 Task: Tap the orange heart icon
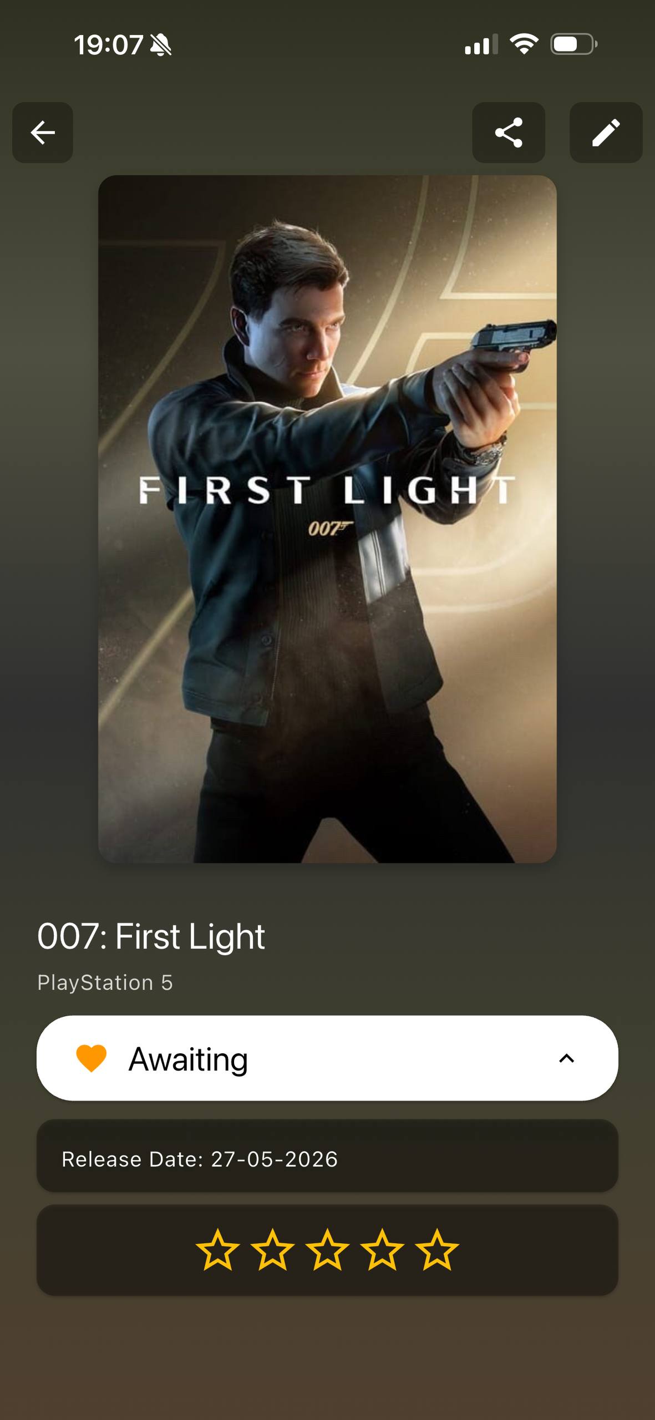(91, 1058)
